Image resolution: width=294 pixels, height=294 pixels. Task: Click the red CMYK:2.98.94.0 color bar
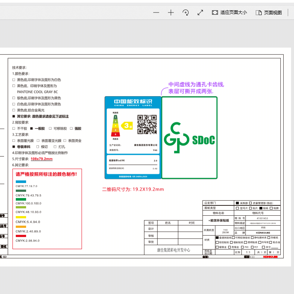click(x=21, y=236)
